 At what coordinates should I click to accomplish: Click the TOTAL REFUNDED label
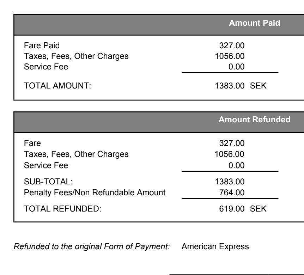click(62, 209)
